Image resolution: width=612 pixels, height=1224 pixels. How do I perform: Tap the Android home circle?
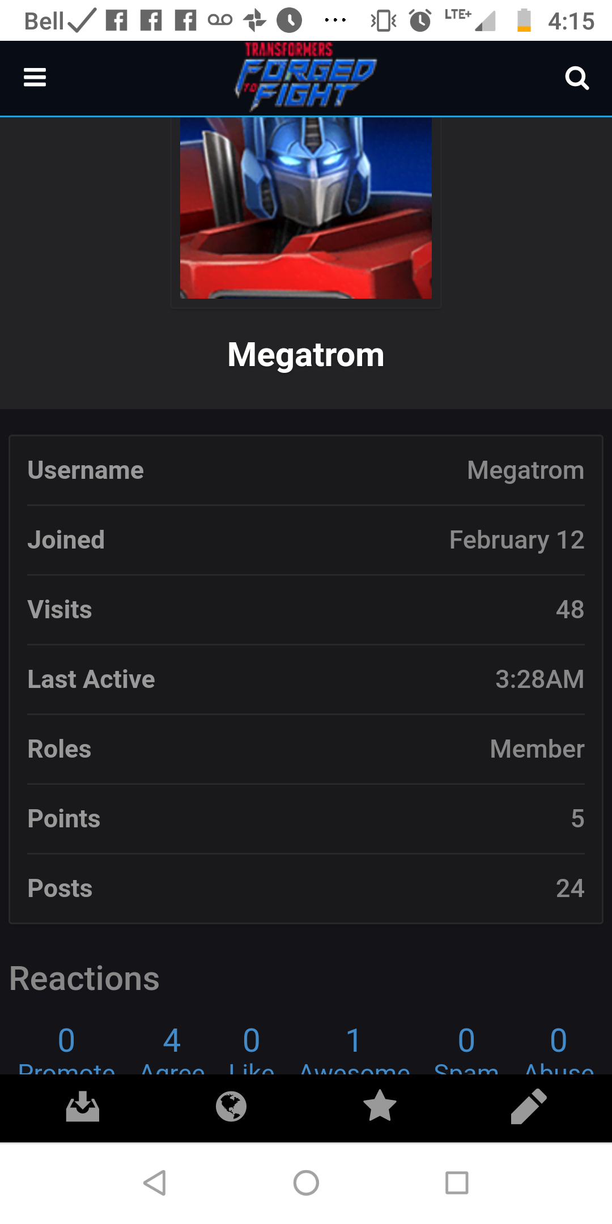[306, 1183]
